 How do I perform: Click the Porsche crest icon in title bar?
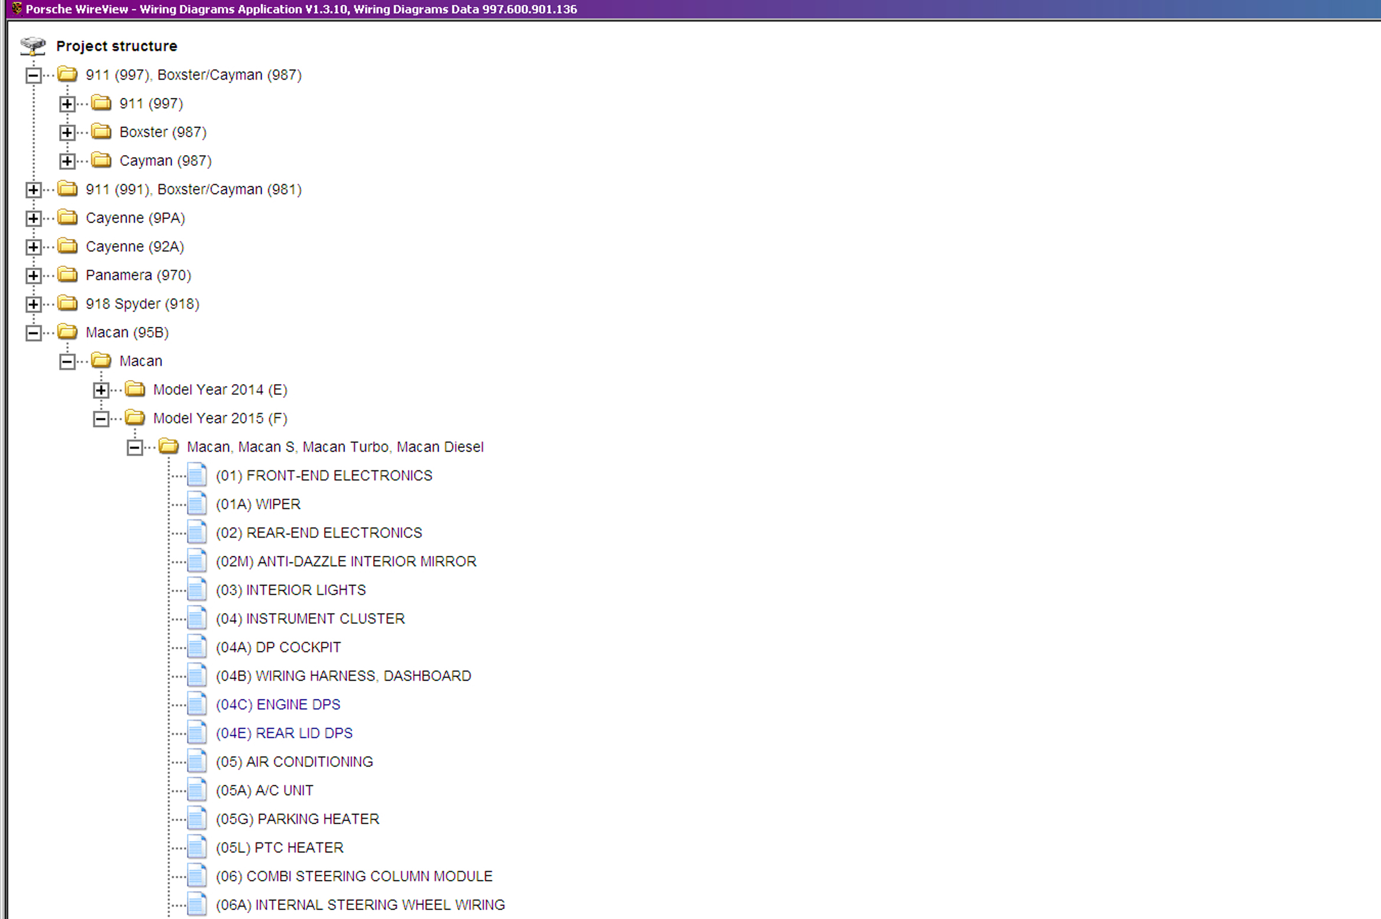click(x=16, y=9)
